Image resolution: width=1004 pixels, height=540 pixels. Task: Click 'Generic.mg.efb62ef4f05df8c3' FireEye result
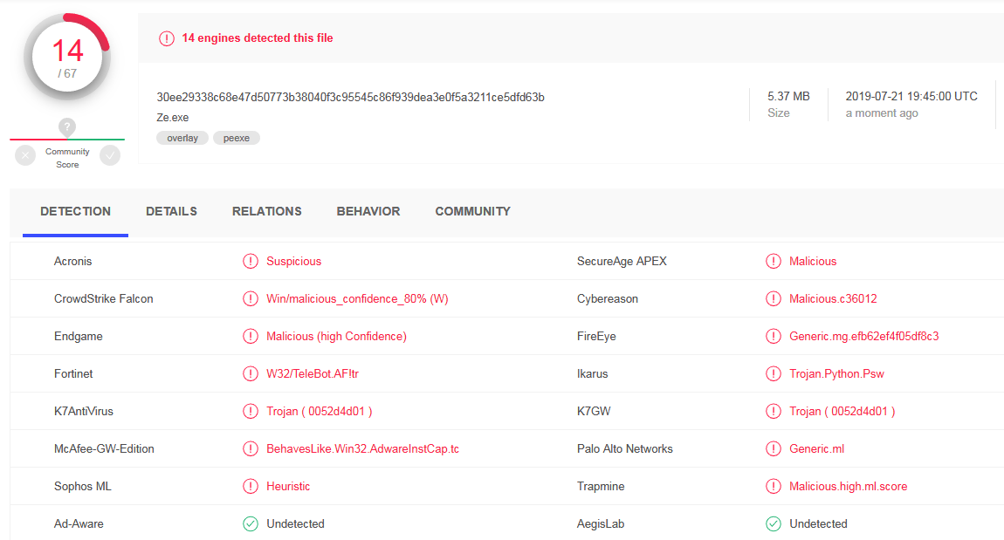click(x=863, y=337)
